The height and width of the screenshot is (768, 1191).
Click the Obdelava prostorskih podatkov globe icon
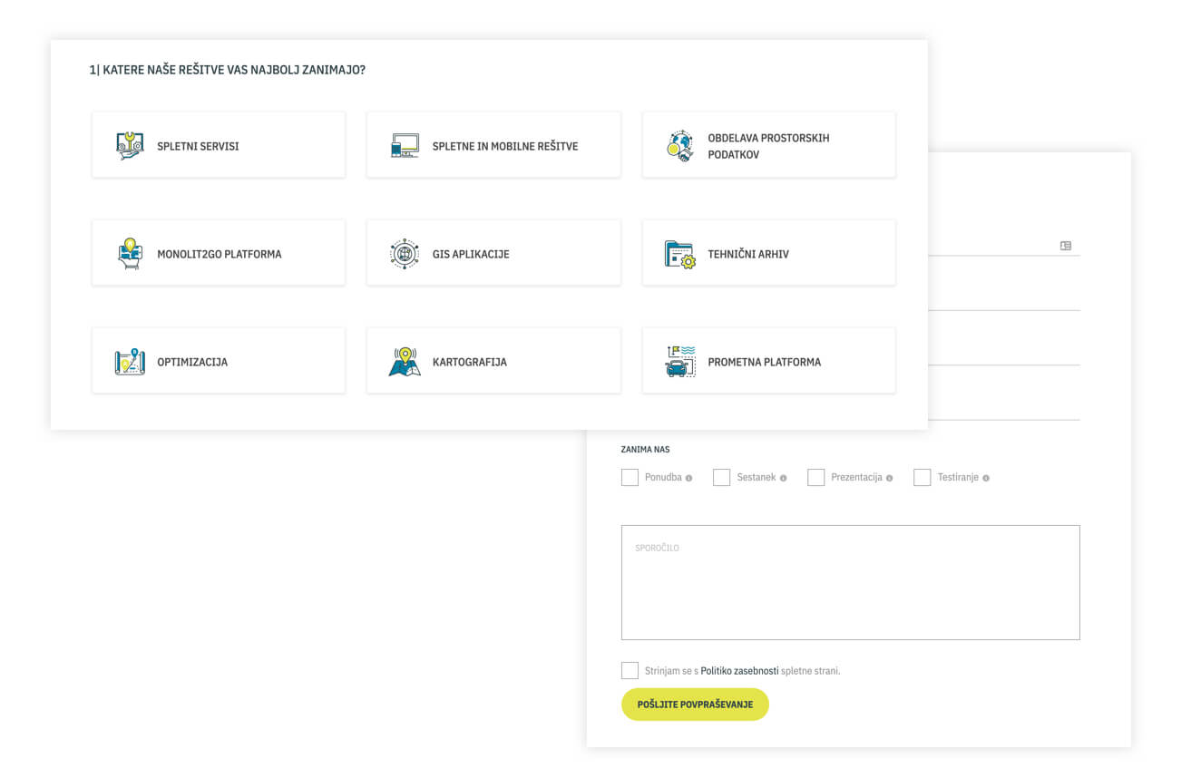[680, 146]
